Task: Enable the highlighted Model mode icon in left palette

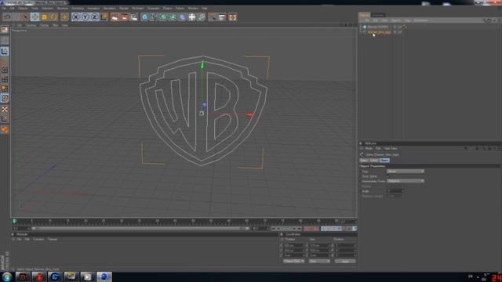Action: [5, 51]
